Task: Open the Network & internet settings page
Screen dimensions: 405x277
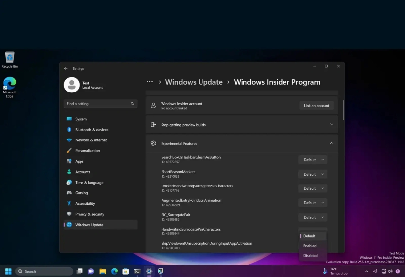Action: click(91, 140)
